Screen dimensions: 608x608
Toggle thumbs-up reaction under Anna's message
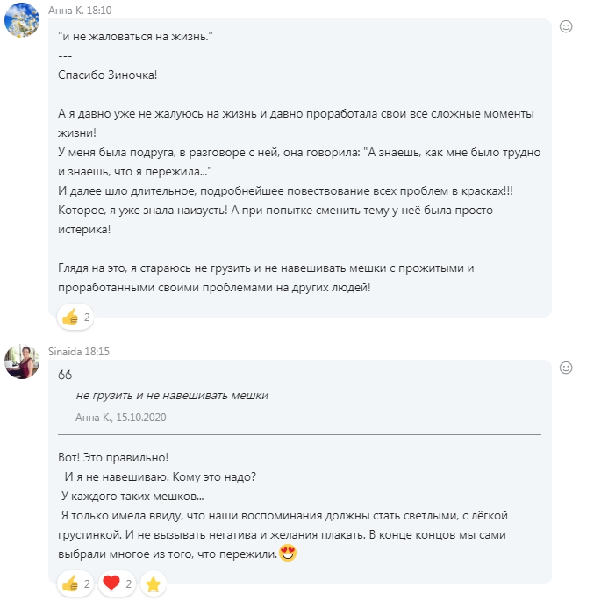75,317
